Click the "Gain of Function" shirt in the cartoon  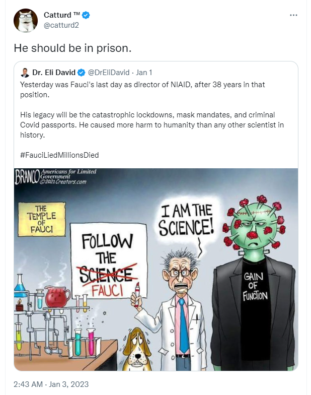256,286
